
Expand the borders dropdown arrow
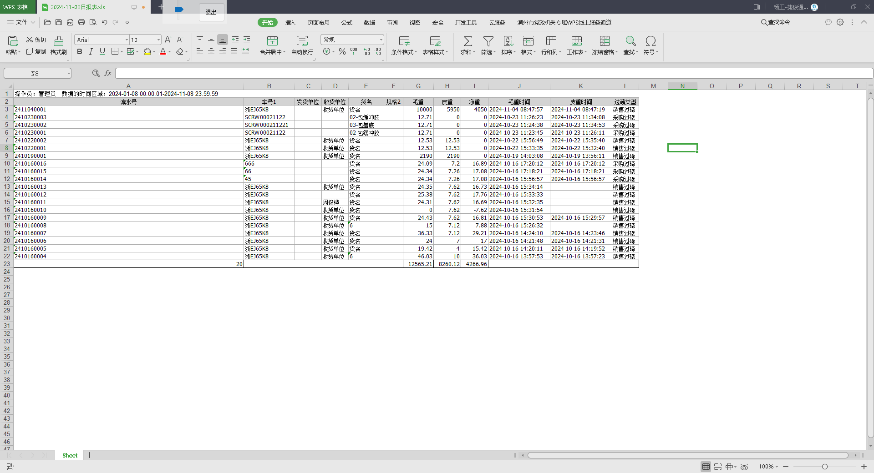(122, 52)
